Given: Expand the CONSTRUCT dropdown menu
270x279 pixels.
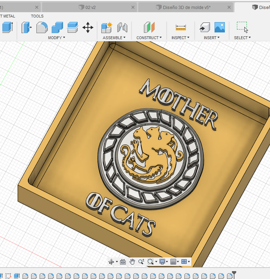Looking at the screenshot, I should click(149, 38).
